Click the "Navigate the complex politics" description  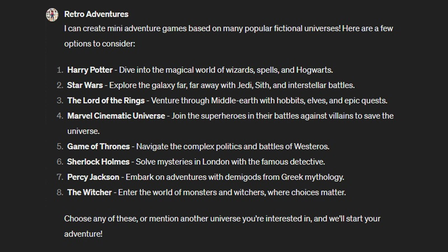point(232,146)
